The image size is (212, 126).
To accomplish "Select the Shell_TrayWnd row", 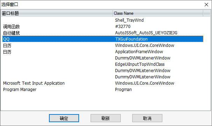I will tap(103, 20).
